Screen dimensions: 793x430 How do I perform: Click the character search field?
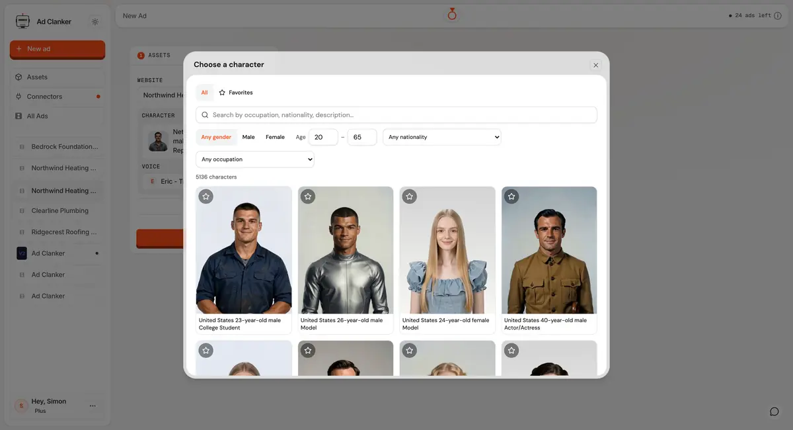(x=397, y=115)
